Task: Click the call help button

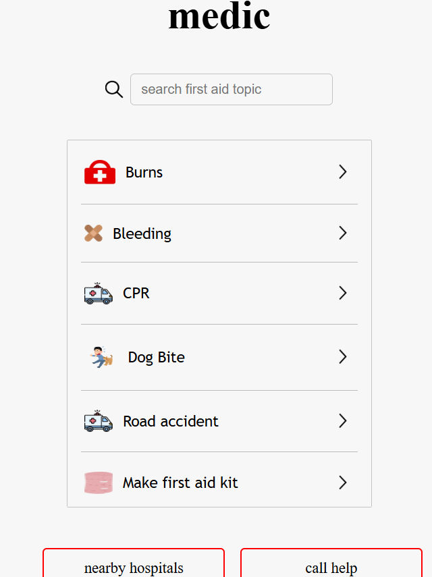Action: coord(331,563)
